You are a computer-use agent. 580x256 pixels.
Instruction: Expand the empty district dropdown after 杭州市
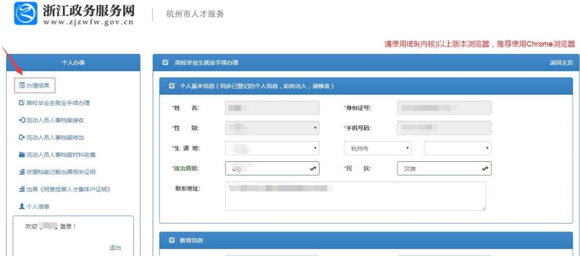pyautogui.click(x=457, y=148)
